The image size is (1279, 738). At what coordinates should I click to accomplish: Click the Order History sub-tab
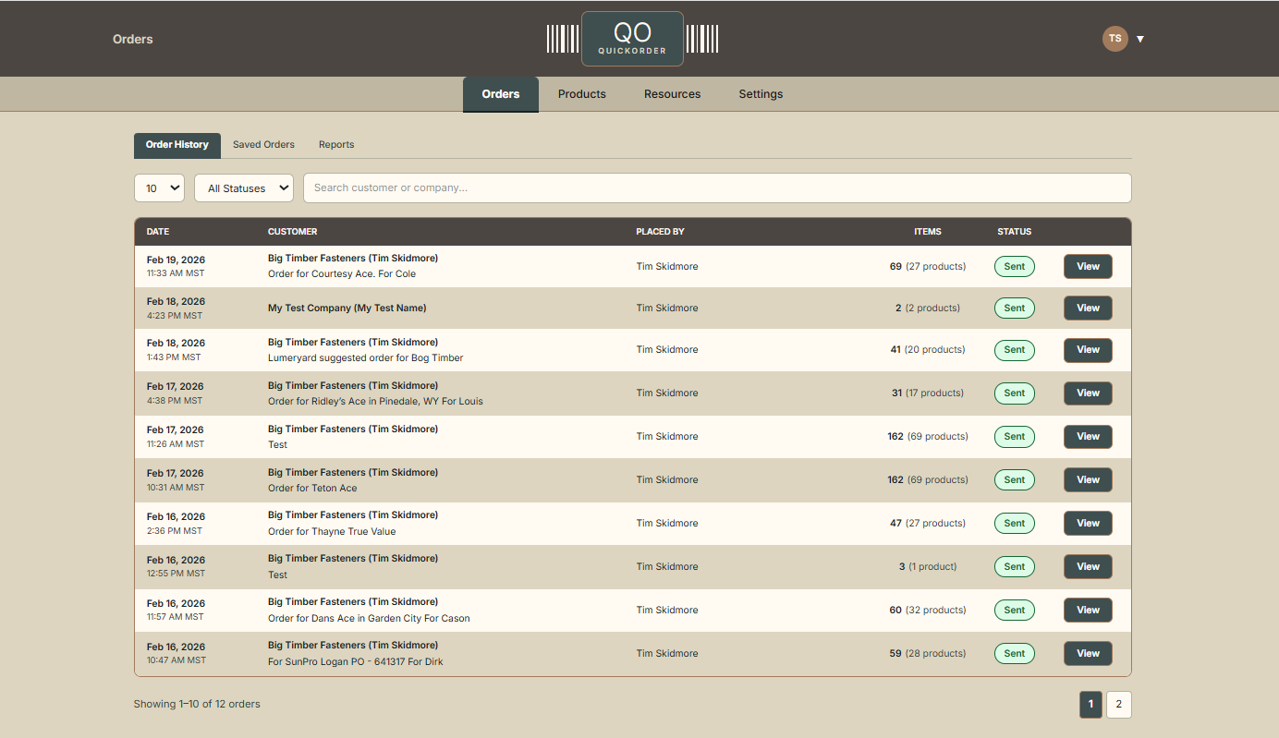177,145
